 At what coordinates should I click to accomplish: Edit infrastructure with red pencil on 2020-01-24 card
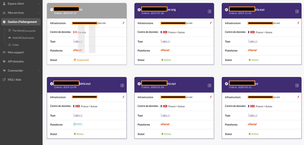click(x=211, y=97)
